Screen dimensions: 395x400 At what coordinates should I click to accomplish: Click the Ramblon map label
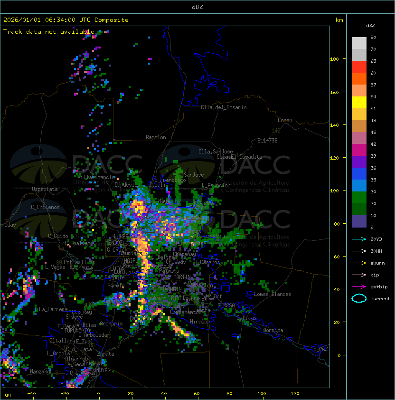[x=156, y=137]
